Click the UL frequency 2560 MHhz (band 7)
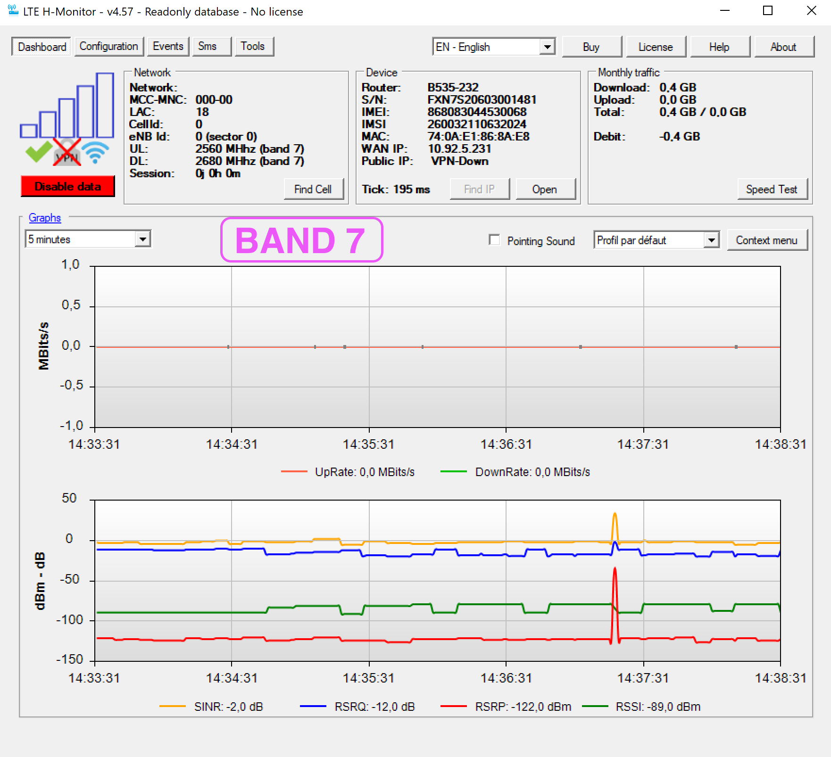831x757 pixels. tap(250, 148)
